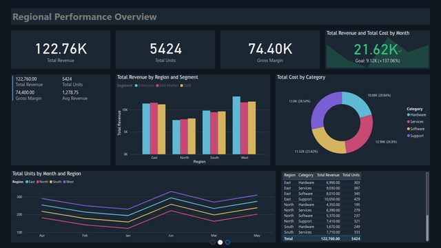Image resolution: width=441 pixels, height=248 pixels.
Task: Click the Enterprise segment legend entry
Action: click(x=144, y=85)
